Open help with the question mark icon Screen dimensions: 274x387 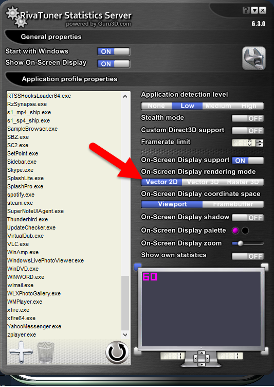[246, 10]
